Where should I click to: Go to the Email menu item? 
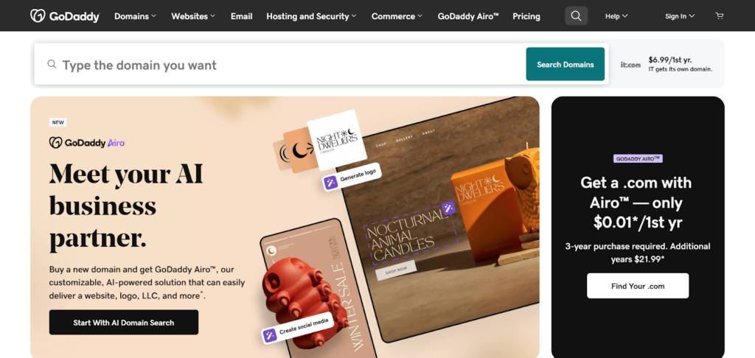(241, 16)
